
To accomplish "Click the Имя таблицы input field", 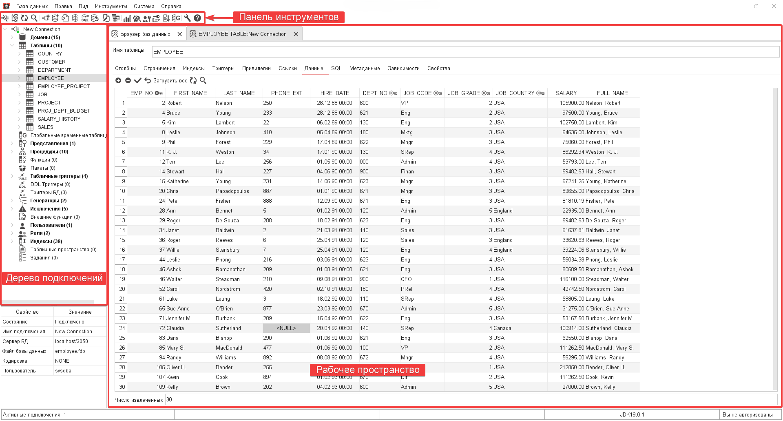I will point(465,52).
